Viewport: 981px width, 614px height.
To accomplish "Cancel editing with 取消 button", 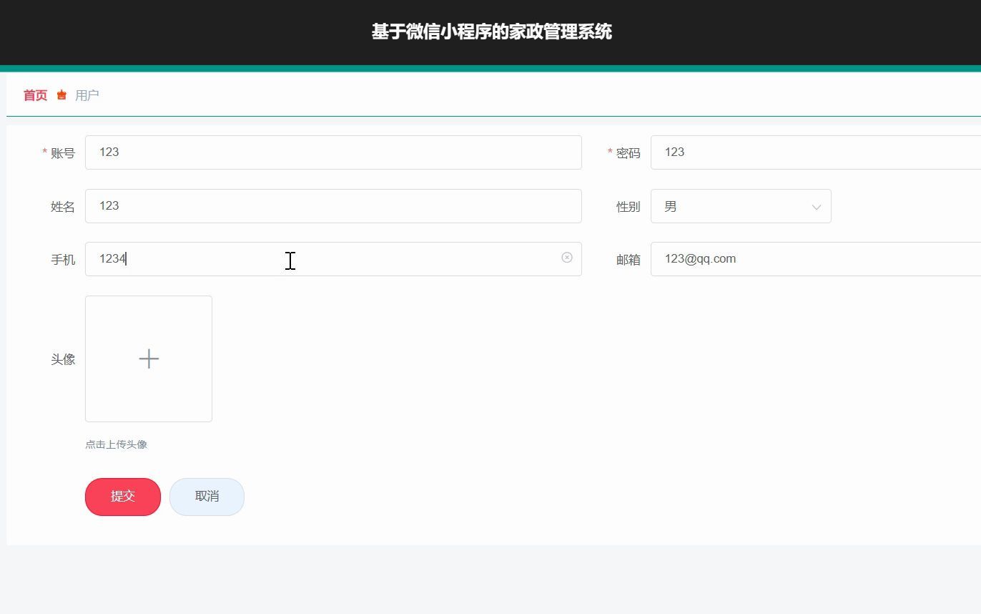I will [x=207, y=497].
